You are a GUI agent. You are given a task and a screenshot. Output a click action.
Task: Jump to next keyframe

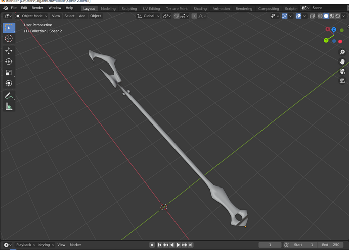tap(184, 245)
